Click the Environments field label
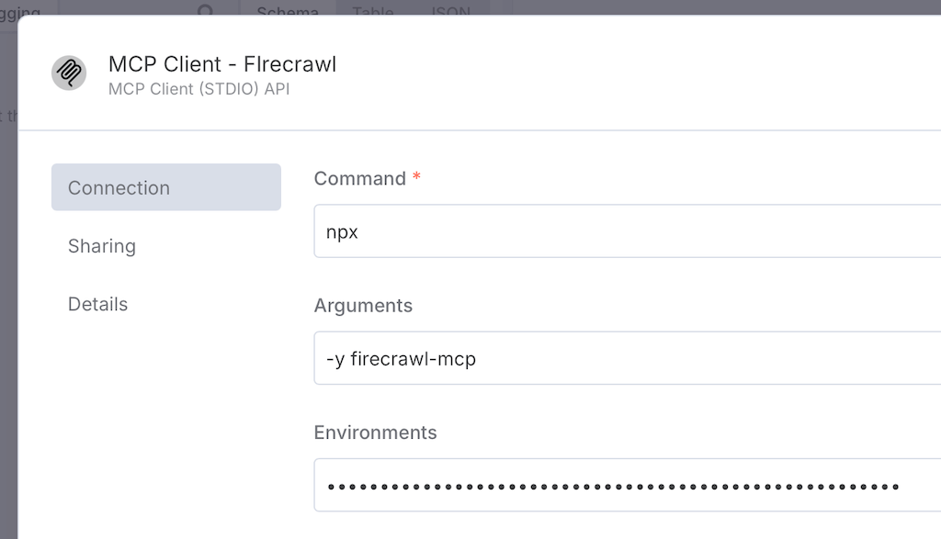This screenshot has height=539, width=941. [375, 432]
